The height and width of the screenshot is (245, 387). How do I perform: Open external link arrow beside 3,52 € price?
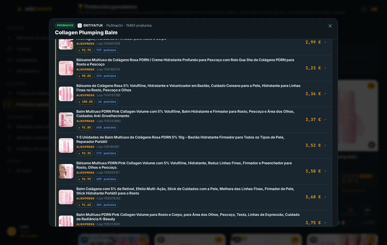[325, 145]
